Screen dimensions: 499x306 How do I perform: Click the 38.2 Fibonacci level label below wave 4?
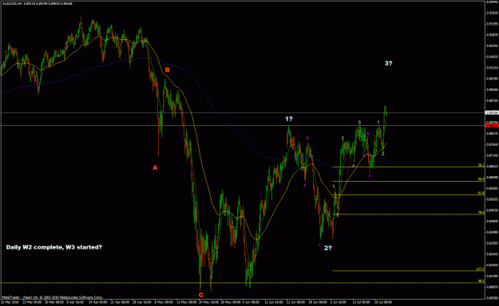(x=481, y=165)
